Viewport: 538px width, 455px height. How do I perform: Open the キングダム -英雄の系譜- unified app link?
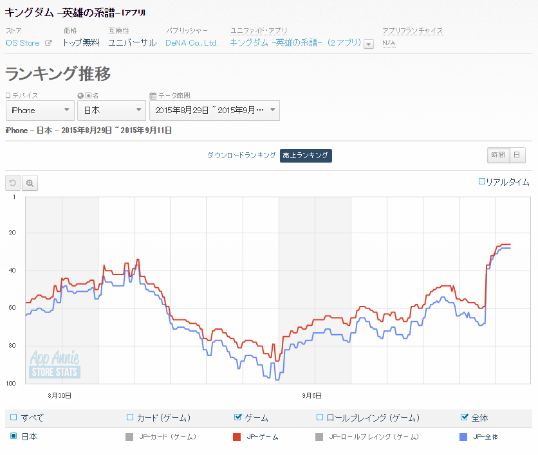(295, 43)
